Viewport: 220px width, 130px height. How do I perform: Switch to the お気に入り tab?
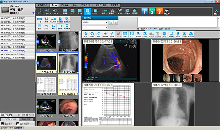tap(43, 5)
